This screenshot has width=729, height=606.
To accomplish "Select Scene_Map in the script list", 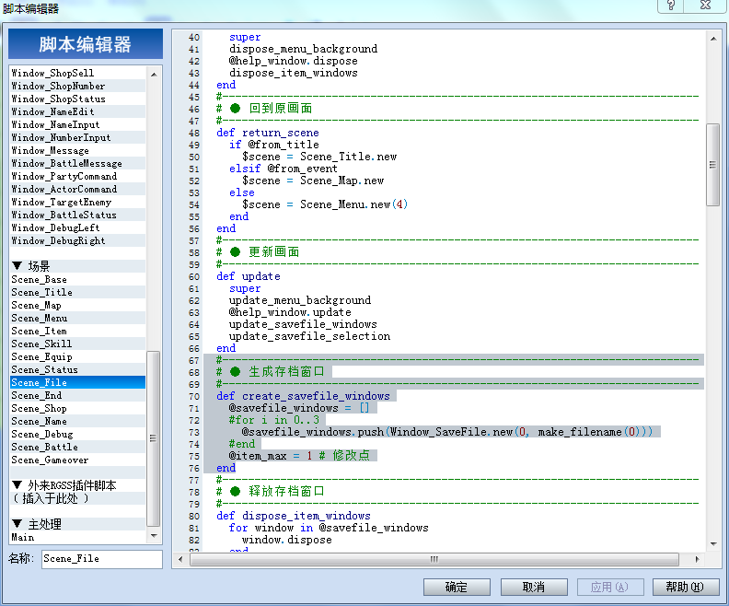I will [x=77, y=306].
